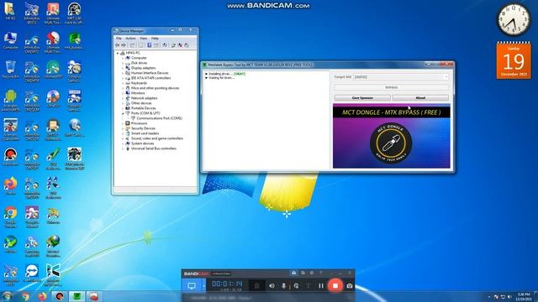Image resolution: width=538 pixels, height=302 pixels.
Task: Toggle the Bandicam text overlay icon
Action: [x=309, y=285]
